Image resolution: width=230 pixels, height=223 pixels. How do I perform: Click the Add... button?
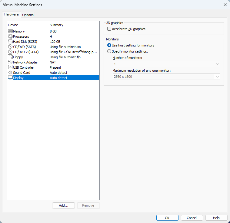coord(64,205)
